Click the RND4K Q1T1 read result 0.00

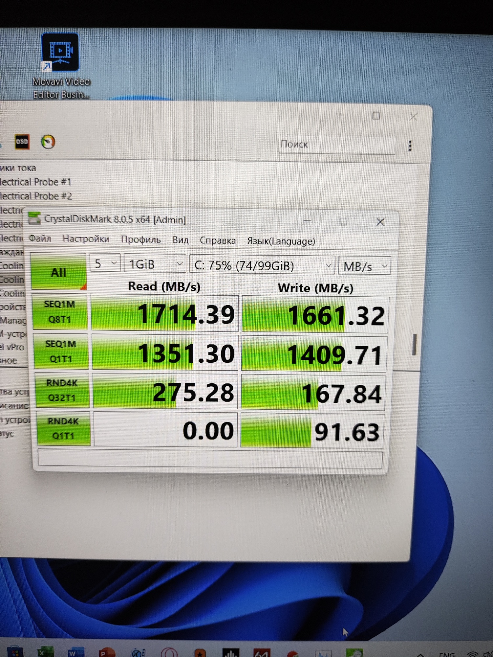click(x=165, y=430)
